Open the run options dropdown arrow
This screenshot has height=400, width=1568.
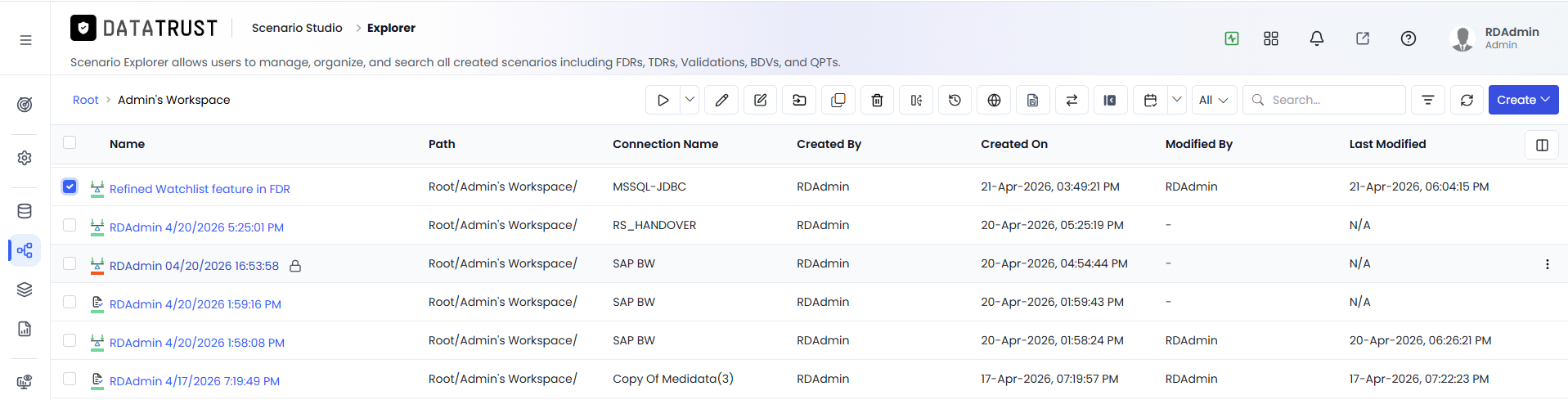(x=690, y=100)
